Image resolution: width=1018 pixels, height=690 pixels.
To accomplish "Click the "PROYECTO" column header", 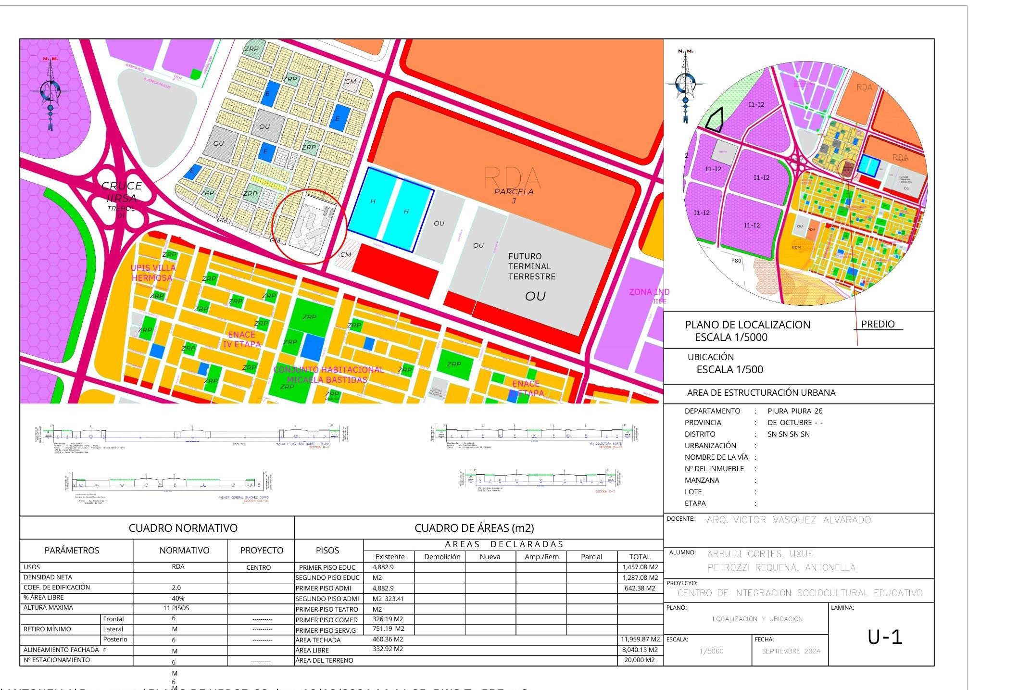I will pos(262,551).
